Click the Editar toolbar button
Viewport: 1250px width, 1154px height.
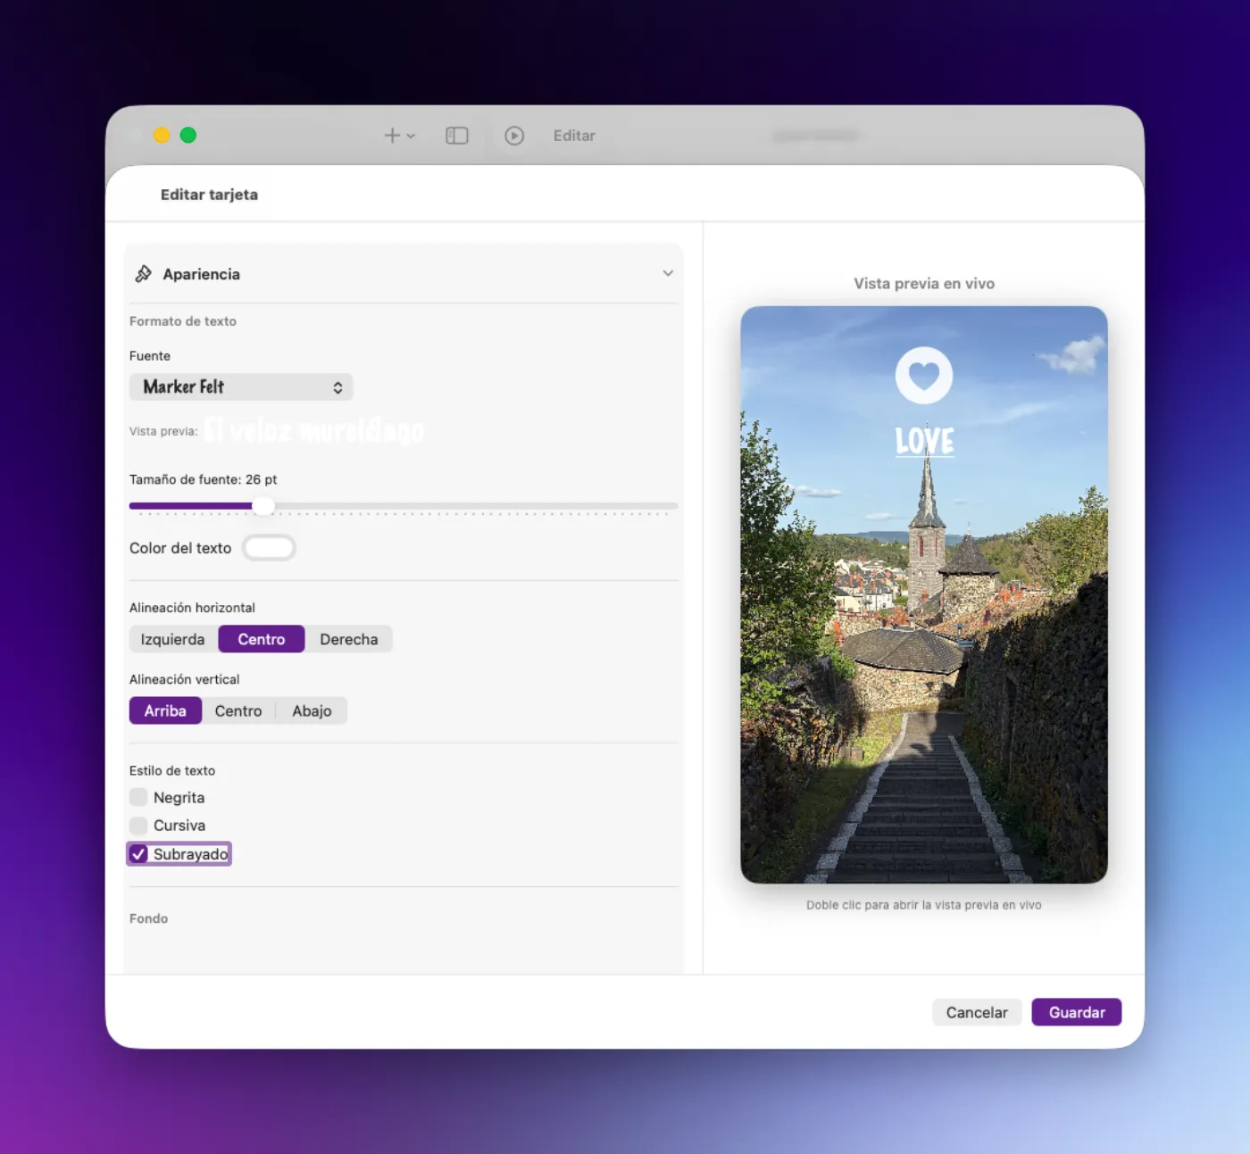574,136
